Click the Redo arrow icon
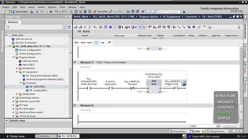The image size is (248, 139). pos(63,12)
